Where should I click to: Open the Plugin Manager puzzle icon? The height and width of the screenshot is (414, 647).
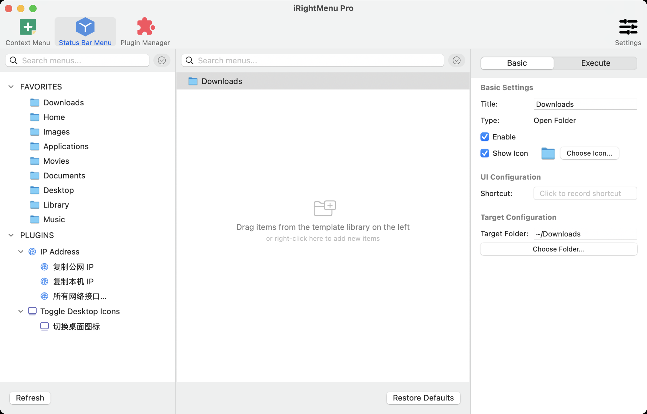coord(146,26)
